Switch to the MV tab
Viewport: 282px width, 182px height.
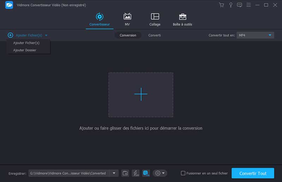click(x=127, y=20)
